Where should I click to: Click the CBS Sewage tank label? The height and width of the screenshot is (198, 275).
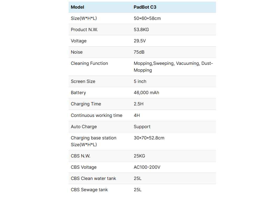89,190
